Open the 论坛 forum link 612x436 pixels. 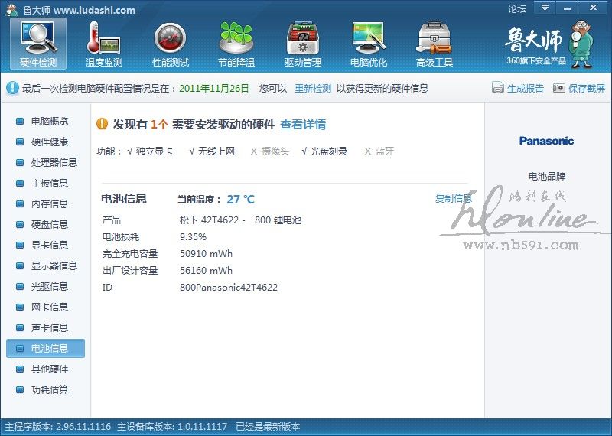[x=517, y=8]
